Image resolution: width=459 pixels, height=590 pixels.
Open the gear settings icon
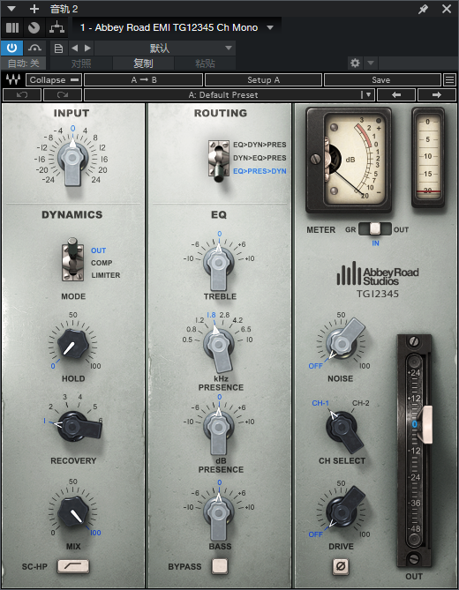[355, 63]
